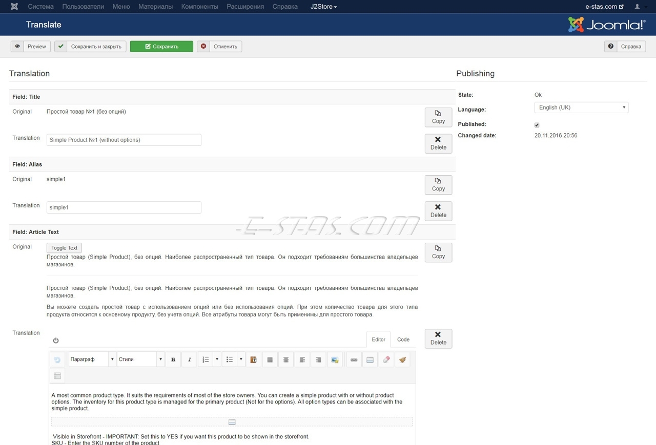The image size is (656, 445).
Task: Click the green Сохранить button
Action: (161, 47)
